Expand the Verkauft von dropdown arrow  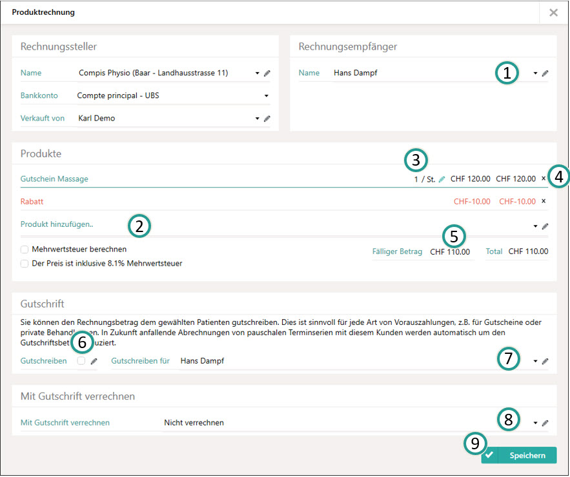257,119
